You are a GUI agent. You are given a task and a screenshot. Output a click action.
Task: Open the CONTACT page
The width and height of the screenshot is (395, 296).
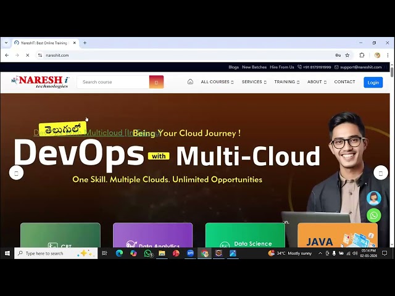(x=344, y=82)
